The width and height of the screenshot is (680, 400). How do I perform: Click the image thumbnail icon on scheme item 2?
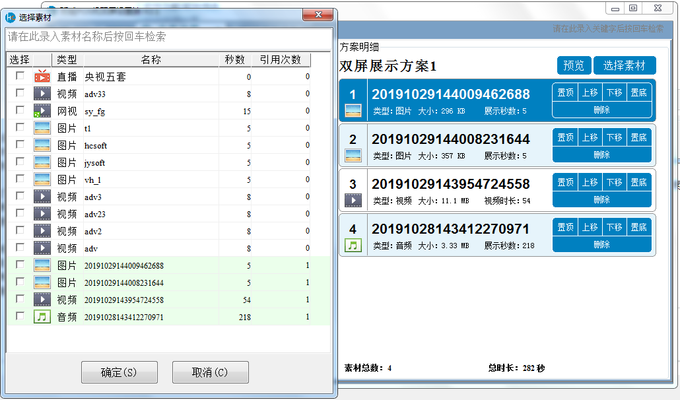coord(353,156)
